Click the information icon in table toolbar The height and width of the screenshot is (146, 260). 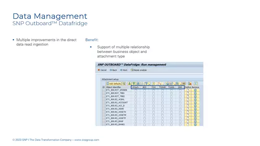coord(195,84)
